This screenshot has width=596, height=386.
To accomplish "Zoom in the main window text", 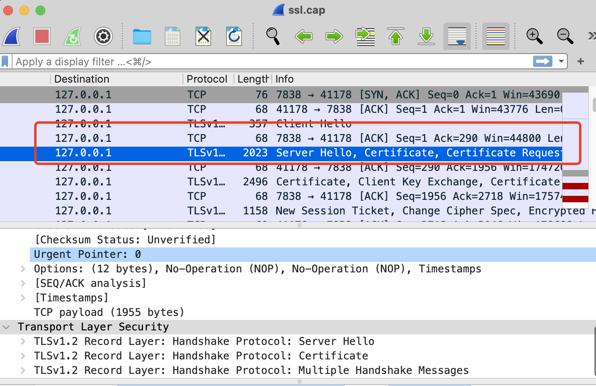I will 535,36.
